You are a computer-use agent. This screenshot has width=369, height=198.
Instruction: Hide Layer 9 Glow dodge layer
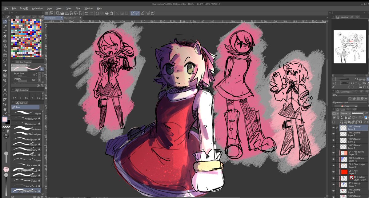(334, 166)
